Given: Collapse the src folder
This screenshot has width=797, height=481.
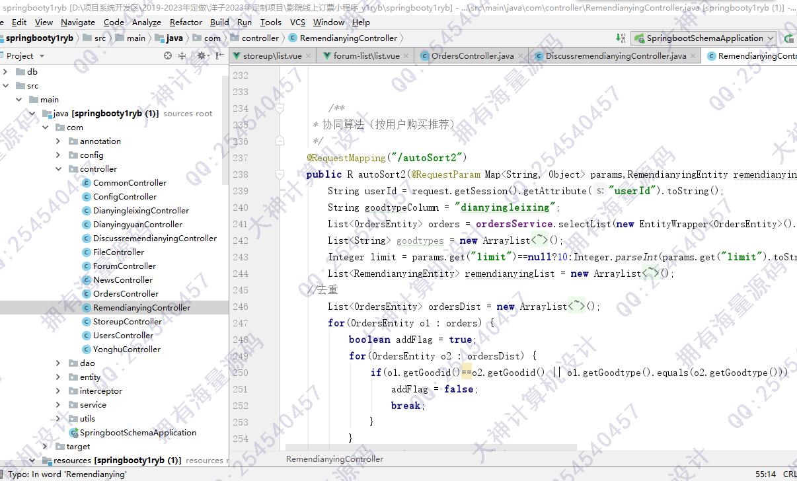Looking at the screenshot, I should pos(6,86).
